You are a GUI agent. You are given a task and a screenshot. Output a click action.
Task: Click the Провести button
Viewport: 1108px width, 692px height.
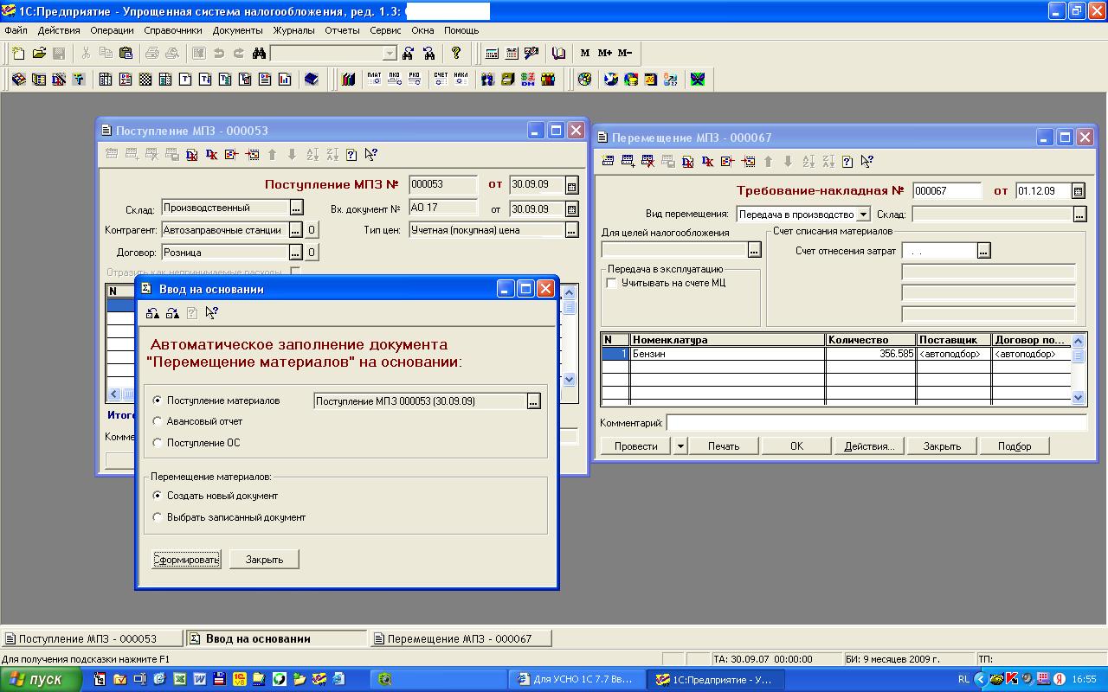click(x=636, y=446)
